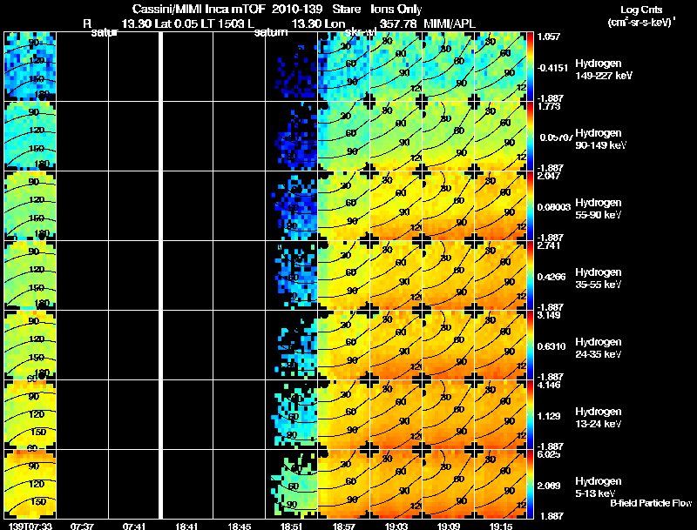The height and width of the screenshot is (530, 697).
Task: Pick the Hydrogen 55-90 keV panel at 18:51
Action: pyautogui.click(x=292, y=205)
